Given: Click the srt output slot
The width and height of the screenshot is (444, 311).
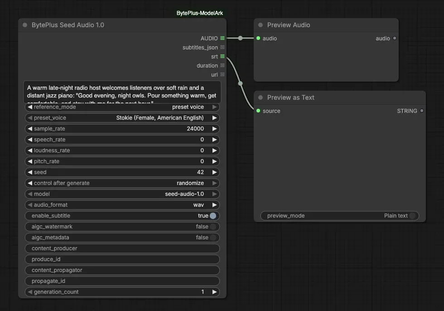Looking at the screenshot, I should [222, 56].
